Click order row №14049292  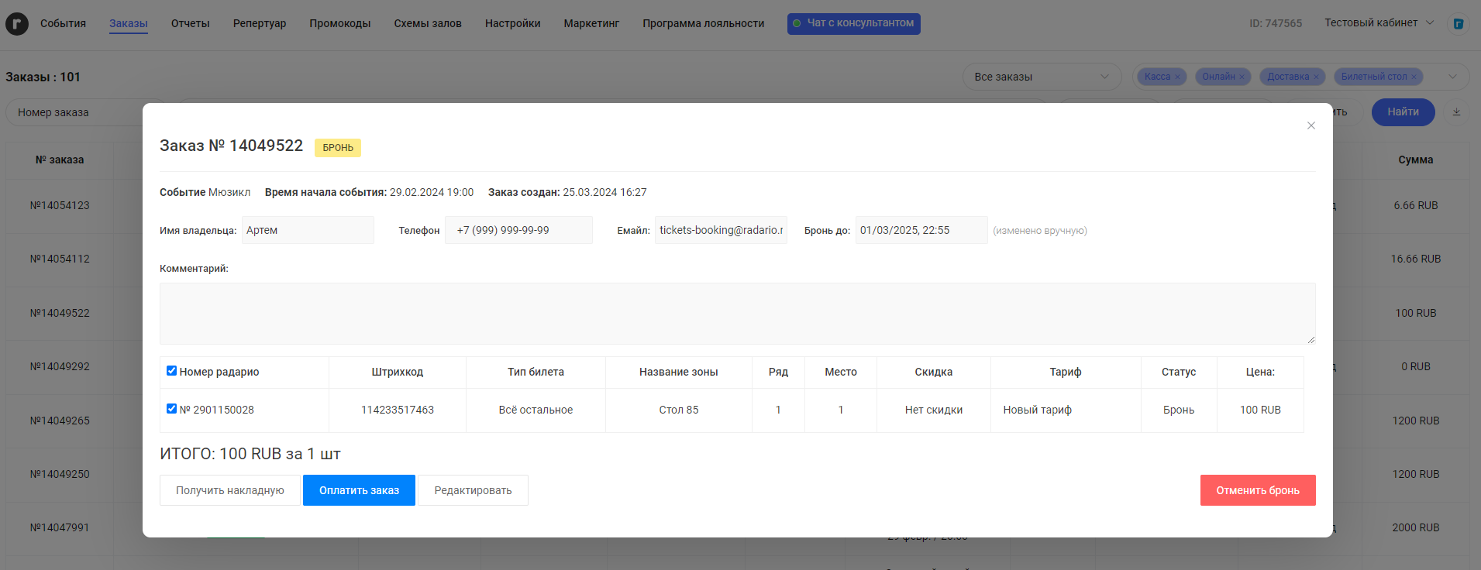[60, 366]
